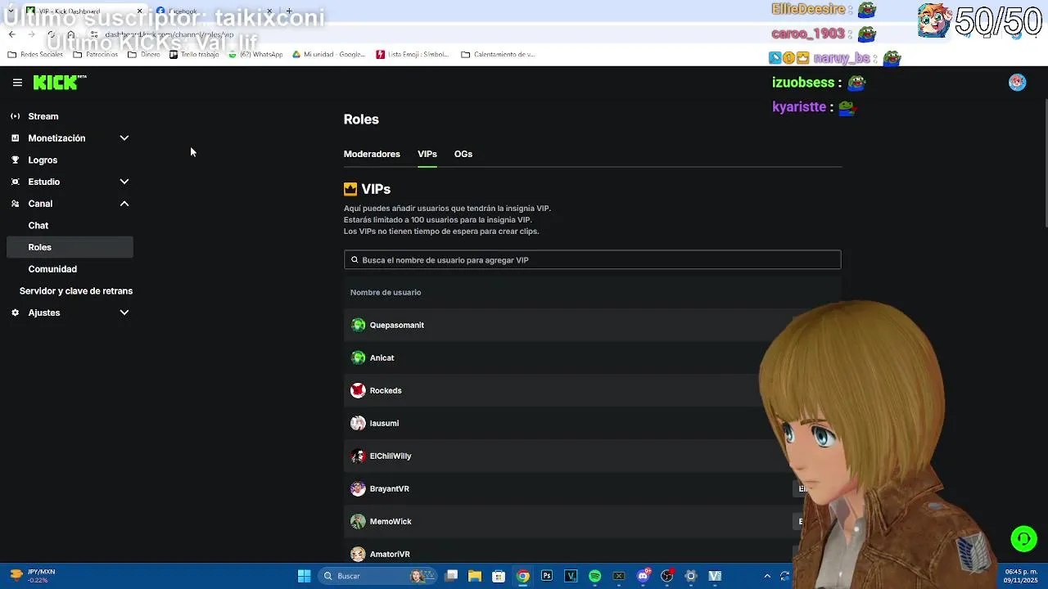Switch to the Facebook browser tab
This screenshot has width=1048, height=589.
[215, 11]
